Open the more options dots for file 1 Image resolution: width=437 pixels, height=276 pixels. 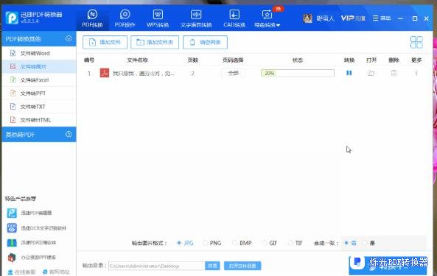pyautogui.click(x=416, y=73)
